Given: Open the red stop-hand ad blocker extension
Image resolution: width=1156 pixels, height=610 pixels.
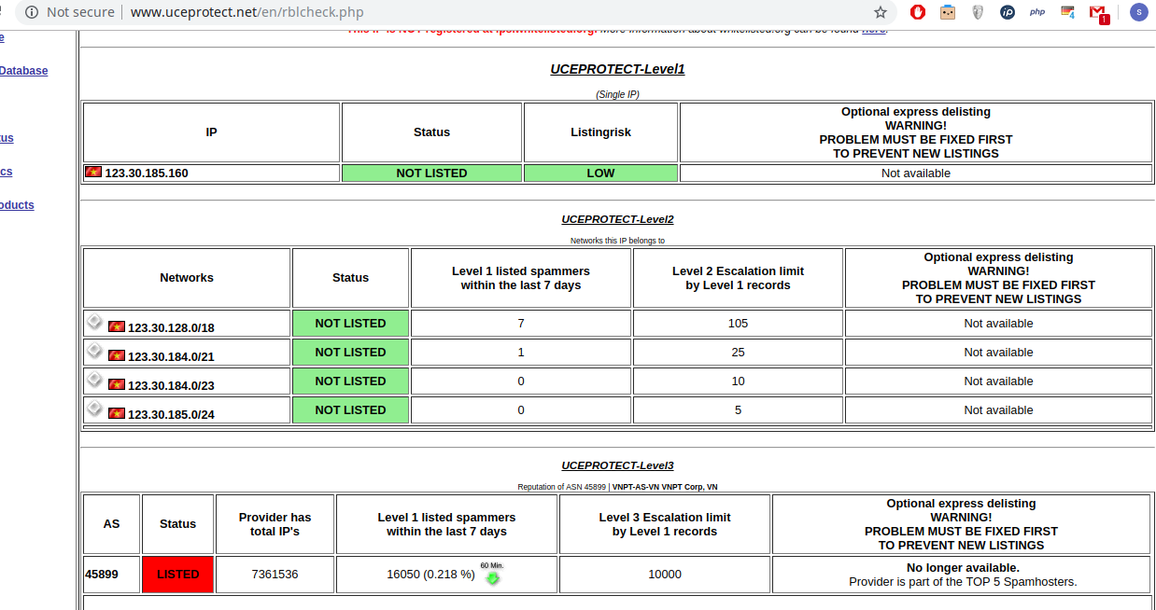Looking at the screenshot, I should [x=918, y=12].
